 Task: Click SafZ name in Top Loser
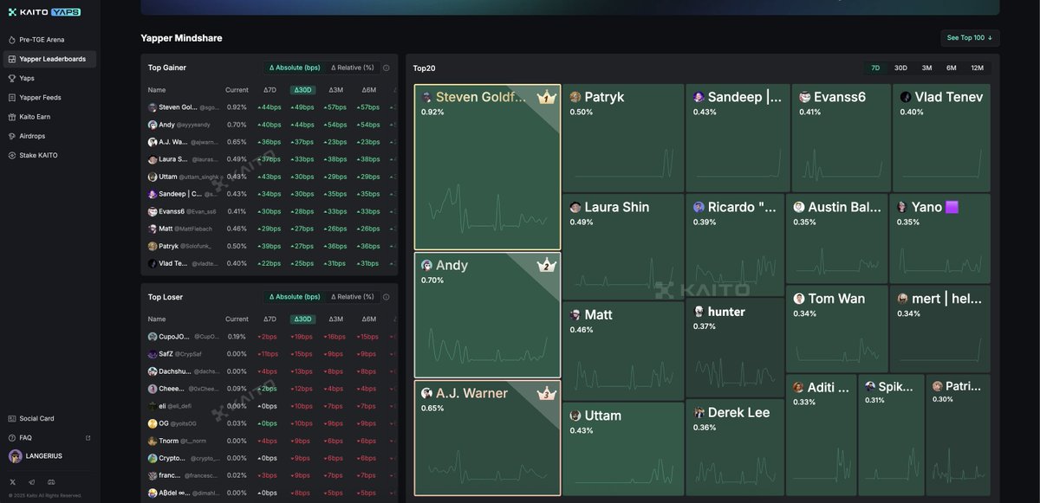166,354
